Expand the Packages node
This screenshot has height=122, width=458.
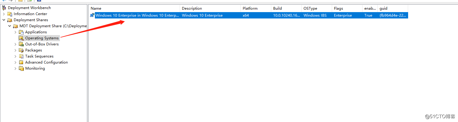[x=16, y=50]
